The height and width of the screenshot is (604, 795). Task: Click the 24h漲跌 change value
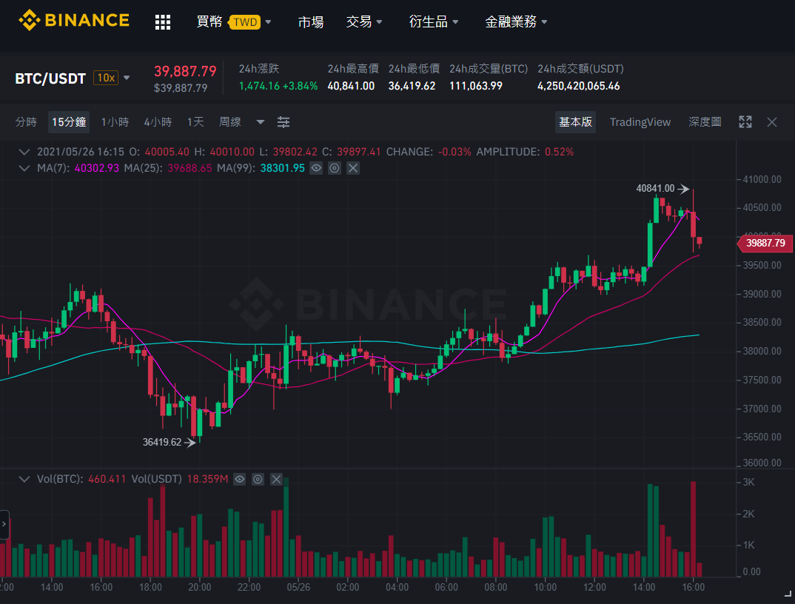click(278, 86)
